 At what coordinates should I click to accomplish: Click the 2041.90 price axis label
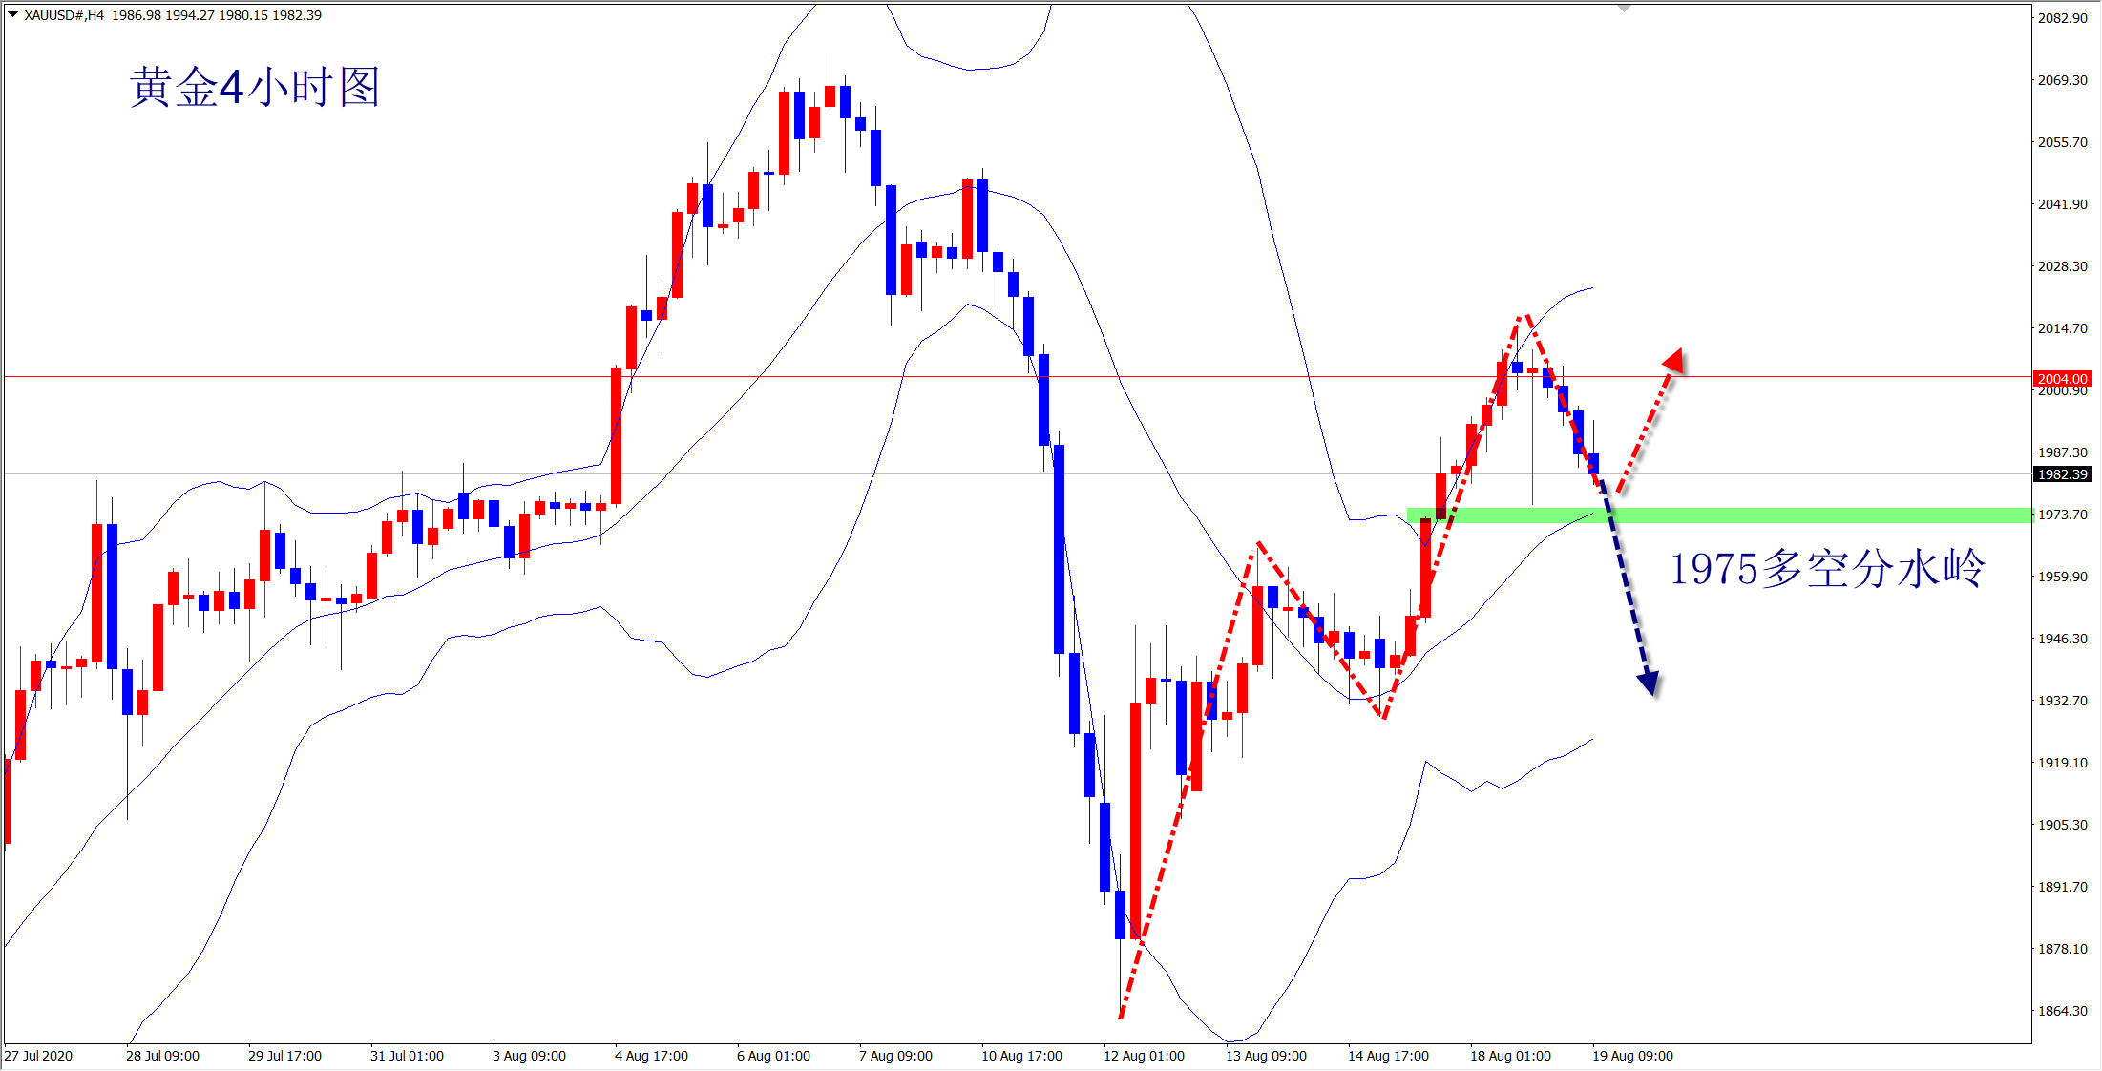2063,204
